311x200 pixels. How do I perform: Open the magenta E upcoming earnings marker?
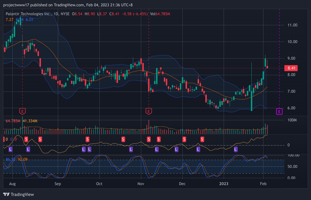tap(279, 112)
